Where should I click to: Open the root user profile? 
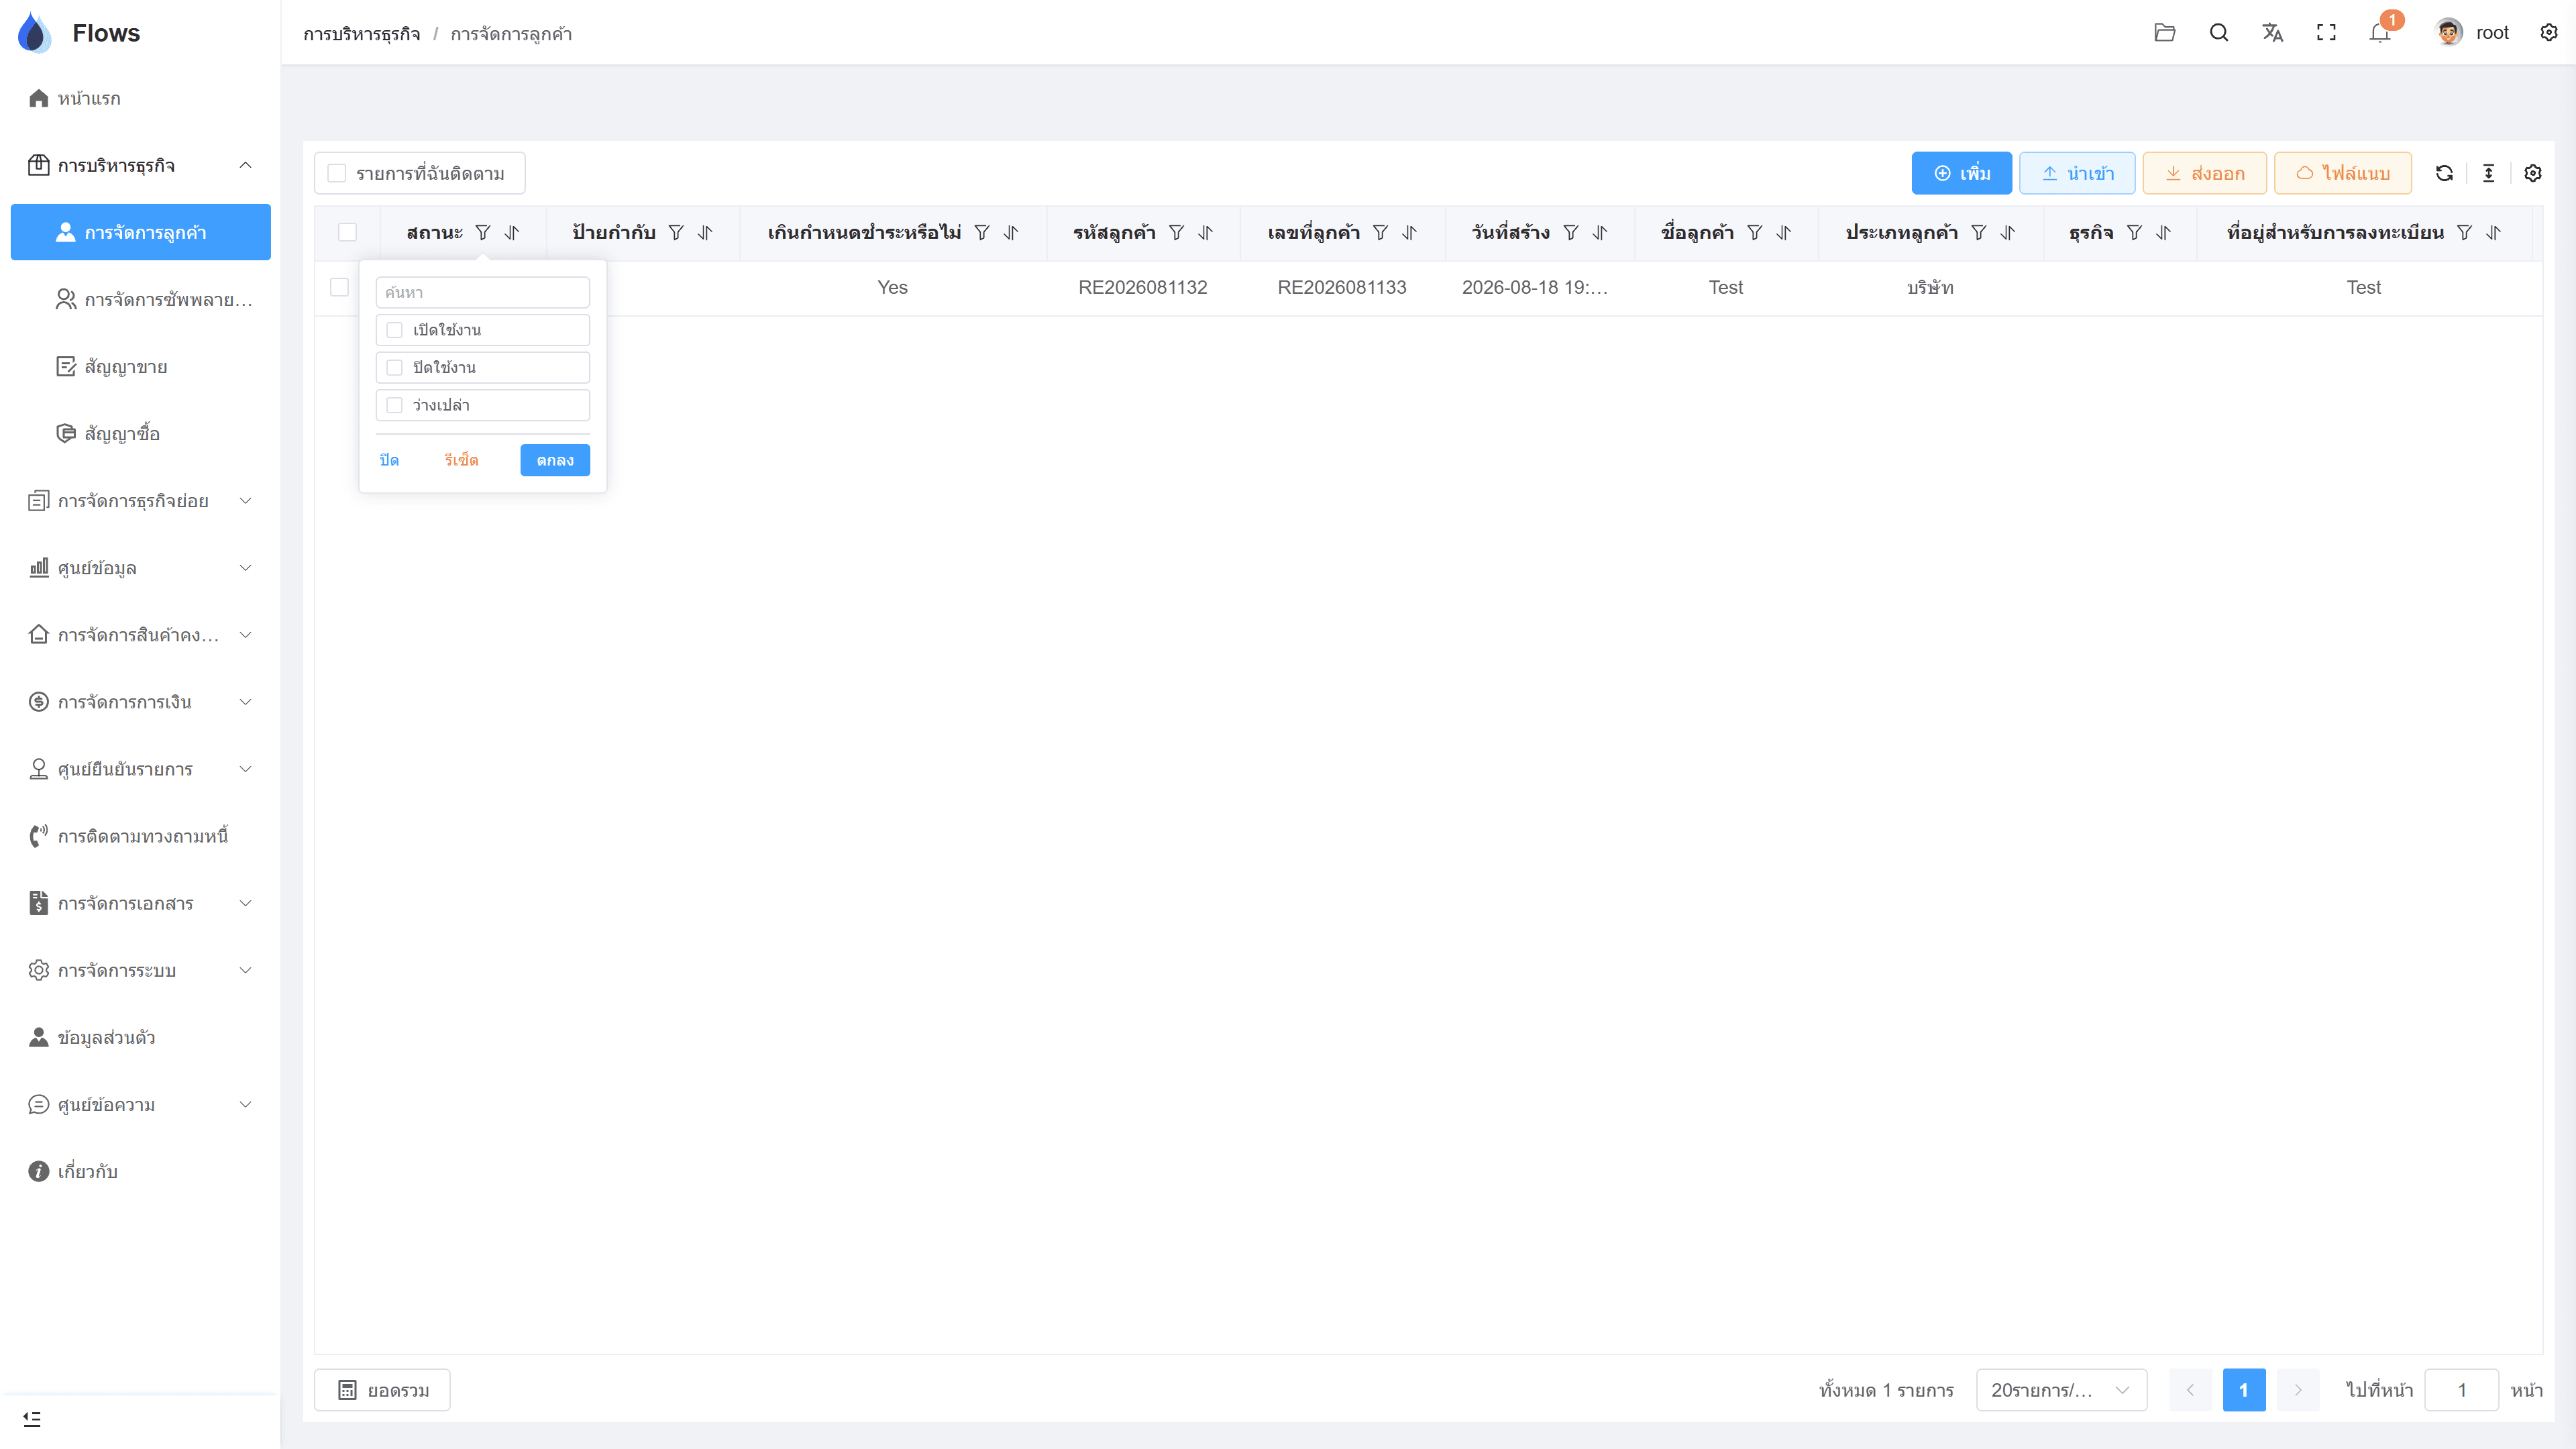coord(2472,33)
